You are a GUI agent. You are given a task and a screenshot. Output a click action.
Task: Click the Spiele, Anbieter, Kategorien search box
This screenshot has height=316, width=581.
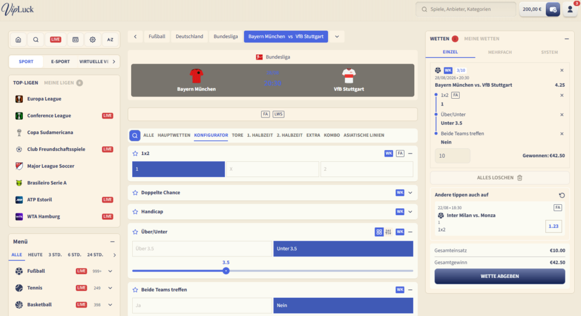tap(466, 9)
